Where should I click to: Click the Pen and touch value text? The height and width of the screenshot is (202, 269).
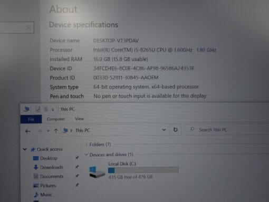click(x=150, y=96)
